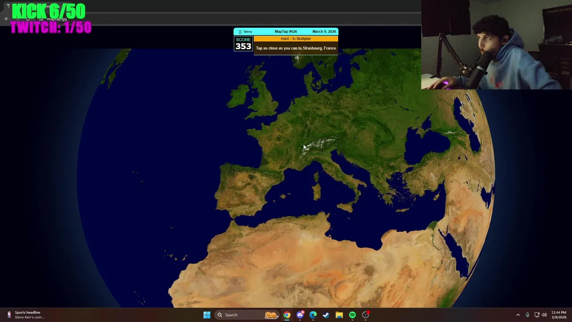Screen dimensions: 572x322
Task: Click the taskbar Search box
Action: 247,315
